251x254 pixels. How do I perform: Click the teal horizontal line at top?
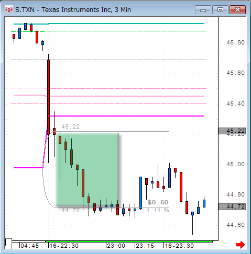point(109,24)
